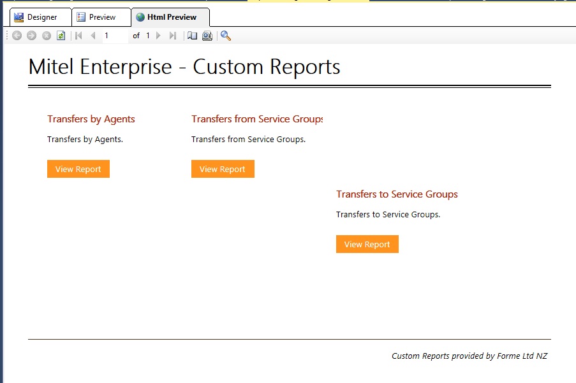This screenshot has height=383, width=576.
Task: Go to the previous page
Action: [93, 36]
